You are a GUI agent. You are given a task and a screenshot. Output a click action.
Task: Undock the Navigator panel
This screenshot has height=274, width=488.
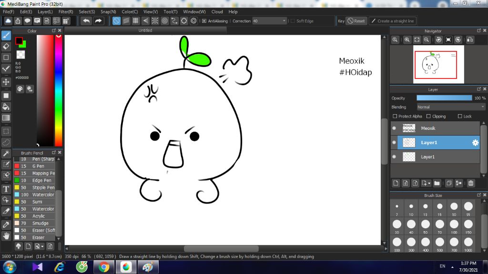479,30
